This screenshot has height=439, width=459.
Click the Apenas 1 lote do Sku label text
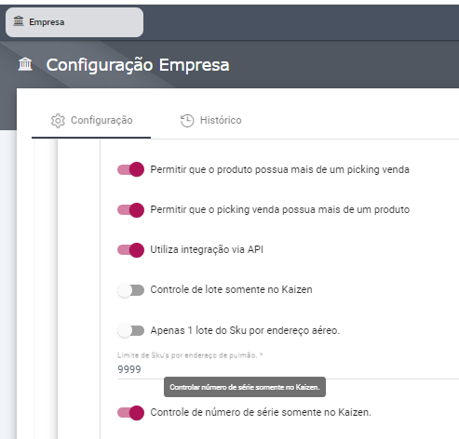point(245,330)
